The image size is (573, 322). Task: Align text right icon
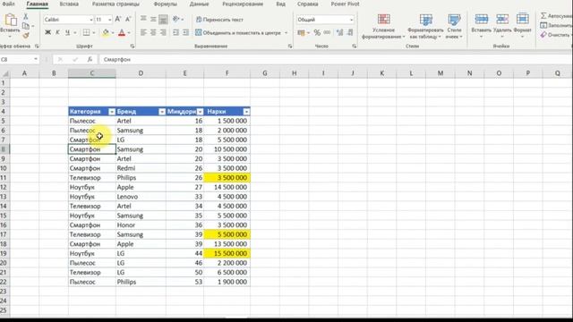point(163,33)
